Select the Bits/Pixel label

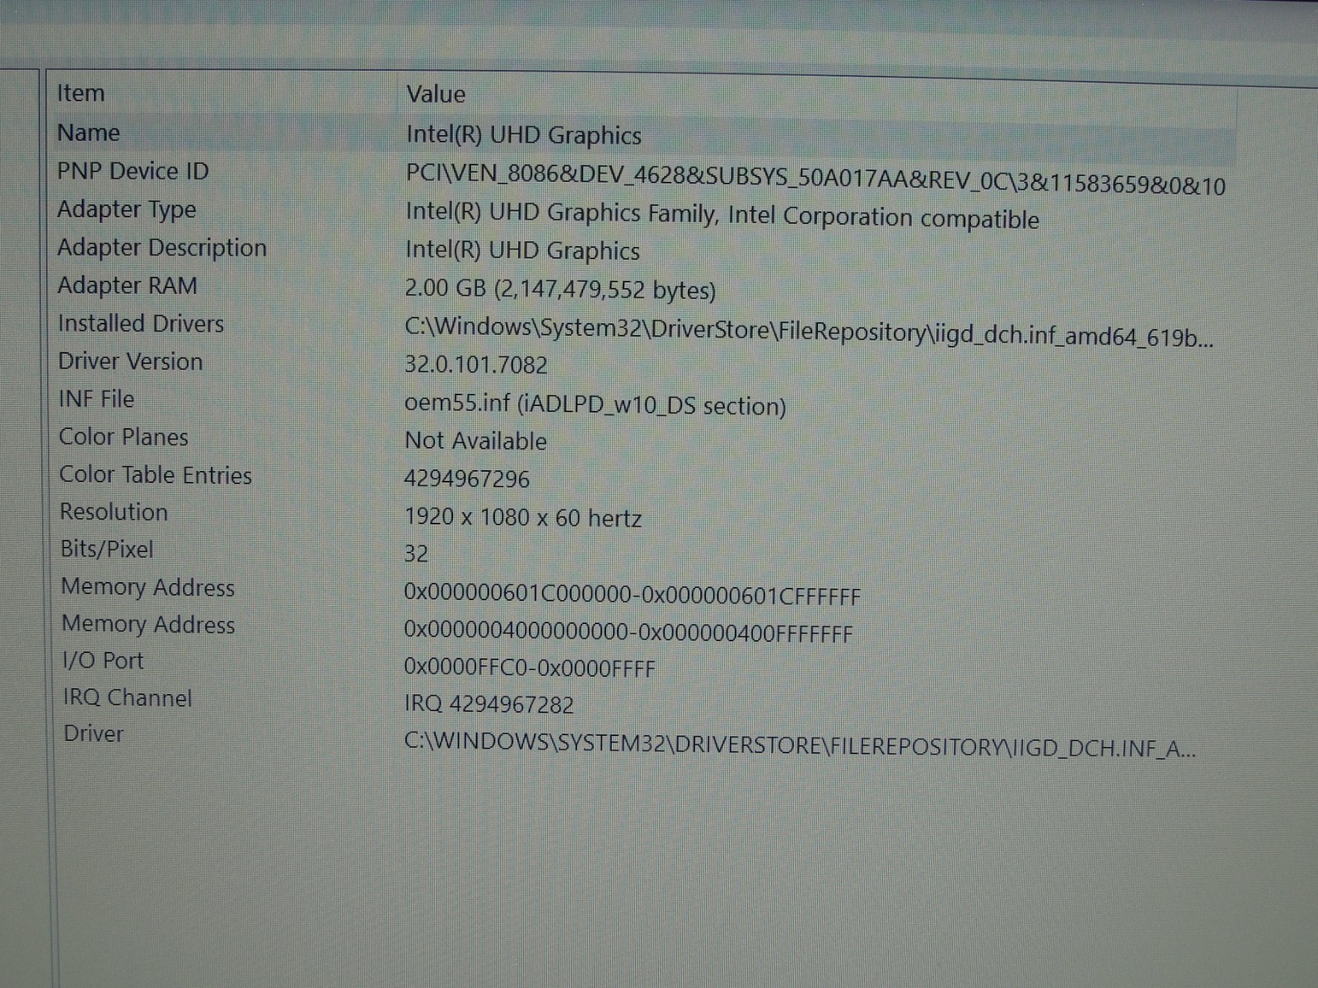tap(107, 549)
